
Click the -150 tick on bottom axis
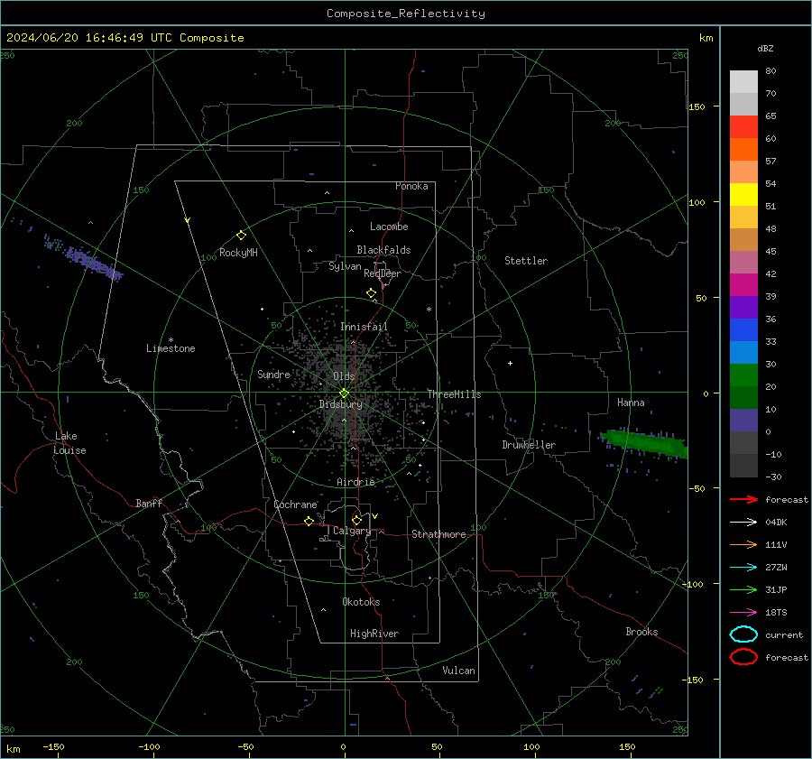pyautogui.click(x=53, y=746)
